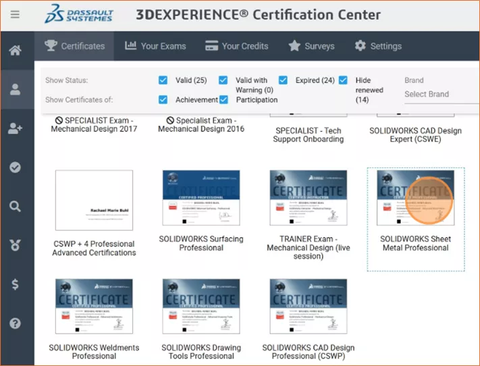Open the checkmark sidebar icon
The width and height of the screenshot is (480, 366).
coord(15,167)
